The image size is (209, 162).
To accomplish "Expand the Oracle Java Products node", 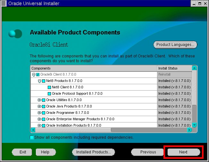I will tap(39, 107).
